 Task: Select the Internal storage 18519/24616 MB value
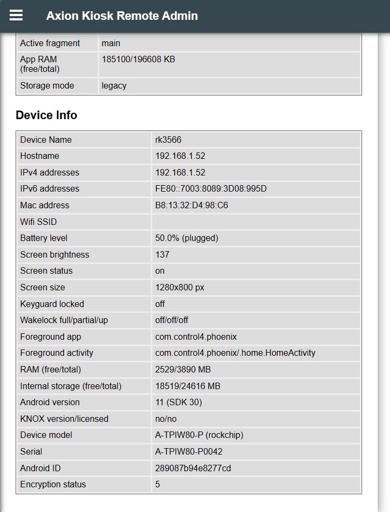pyautogui.click(x=188, y=386)
